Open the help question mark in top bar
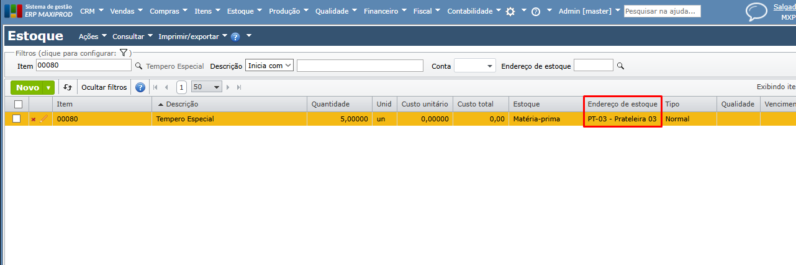Image resolution: width=796 pixels, height=265 pixels. pos(536,11)
